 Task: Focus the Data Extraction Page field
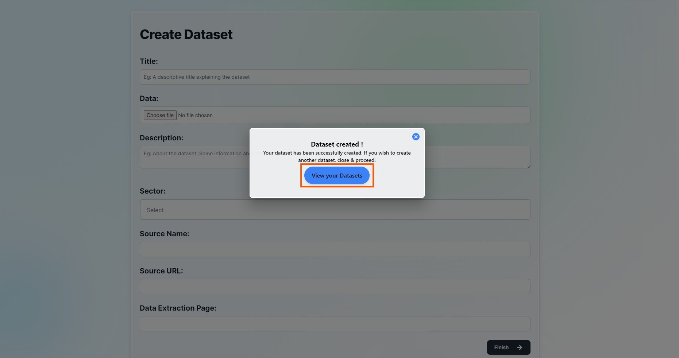[335, 324]
